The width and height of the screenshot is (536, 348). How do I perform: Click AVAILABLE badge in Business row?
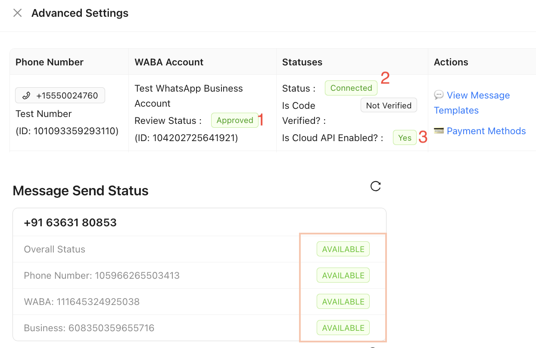[x=343, y=328]
